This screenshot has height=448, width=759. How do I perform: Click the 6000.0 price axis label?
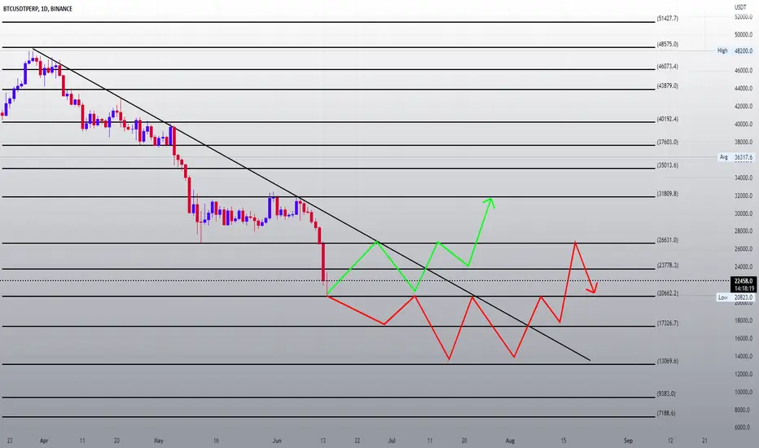pos(742,428)
